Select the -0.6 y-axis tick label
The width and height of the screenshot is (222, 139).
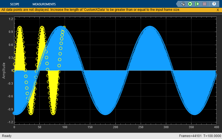[x=10, y=96]
